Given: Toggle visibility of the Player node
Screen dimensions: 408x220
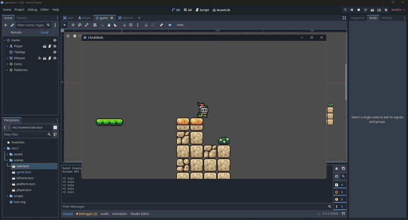Looking at the screenshot, I should point(55,46).
